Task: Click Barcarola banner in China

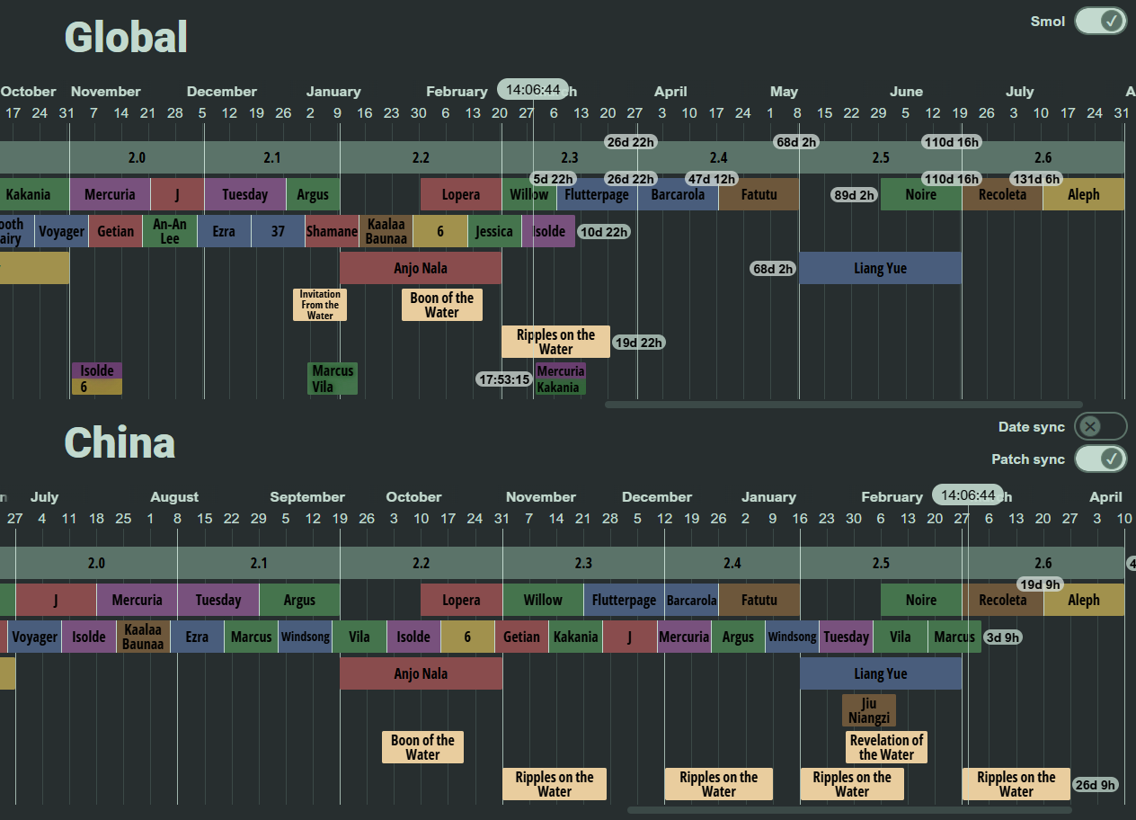Action: point(692,600)
